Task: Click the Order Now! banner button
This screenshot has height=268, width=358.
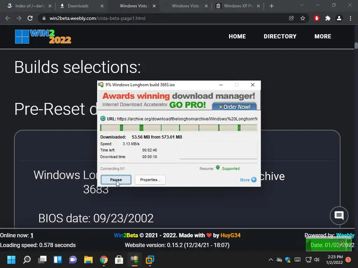Action: pyautogui.click(x=235, y=107)
